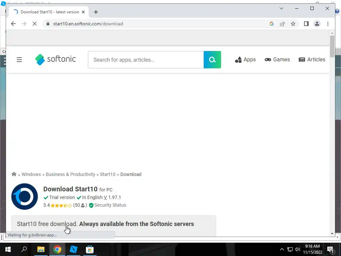The image size is (341, 256).
Task: Stop loading the page
Action: (35, 24)
